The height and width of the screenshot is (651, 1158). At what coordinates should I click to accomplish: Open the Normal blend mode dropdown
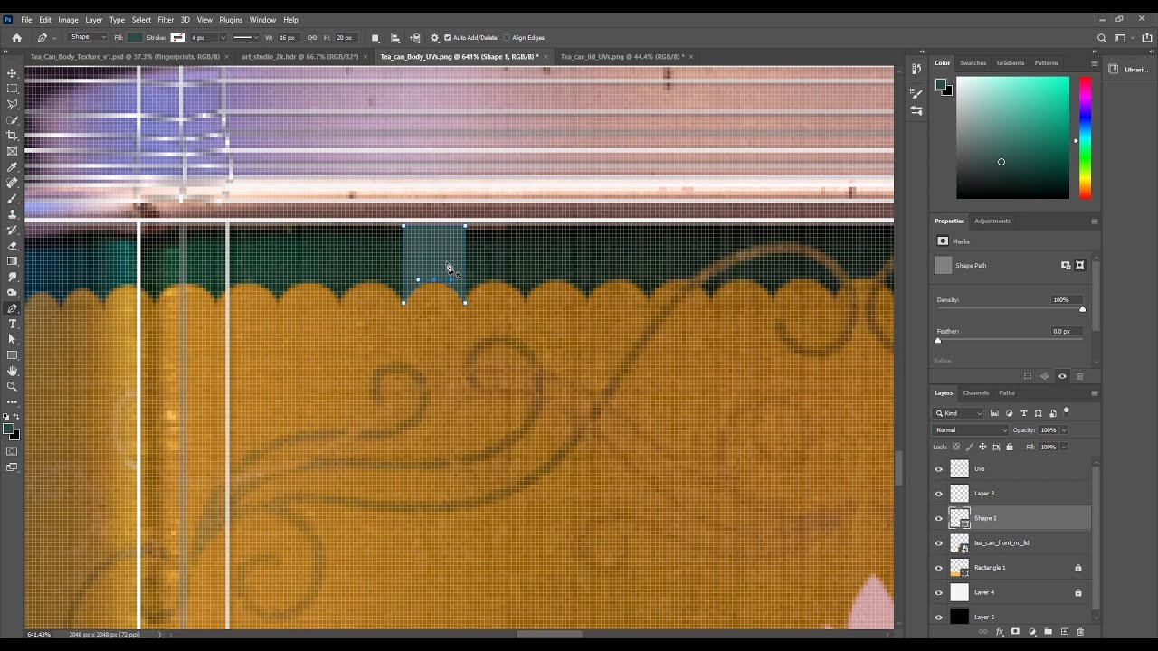[971, 430]
